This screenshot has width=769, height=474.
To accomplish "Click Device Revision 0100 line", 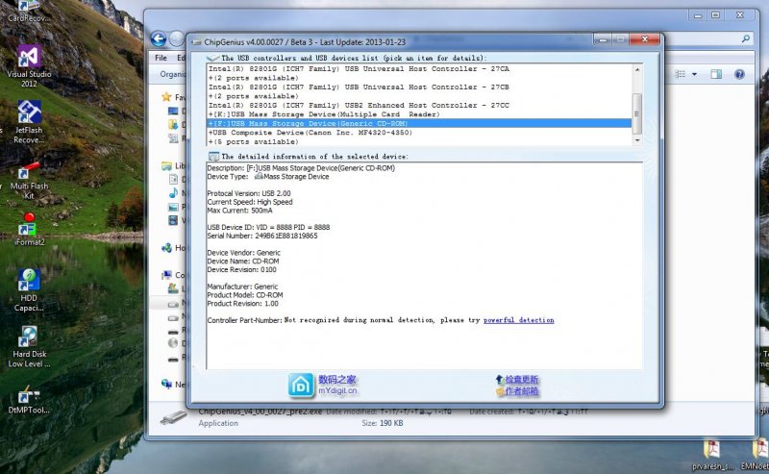I will (242, 269).
